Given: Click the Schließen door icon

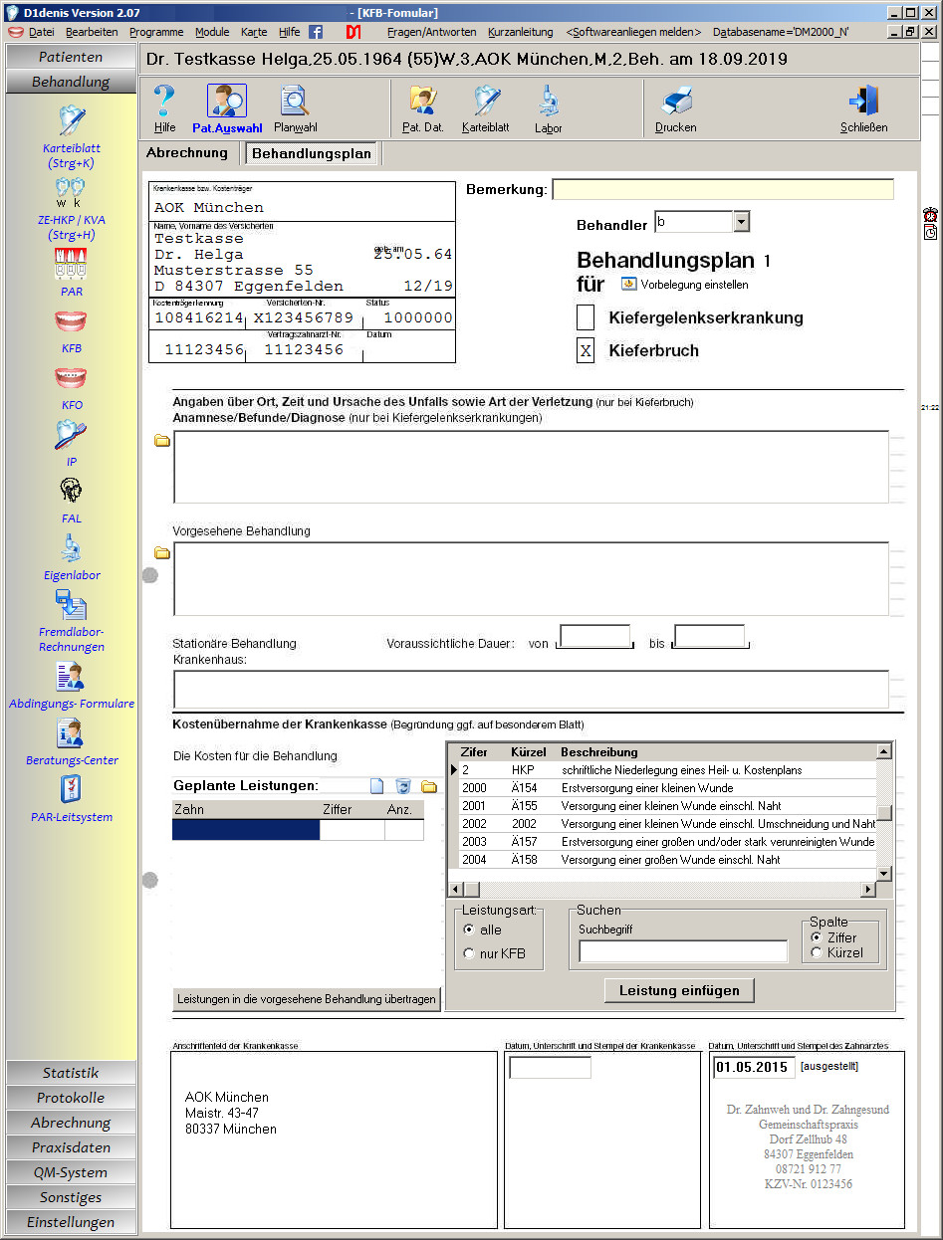Looking at the screenshot, I should pyautogui.click(x=863, y=101).
